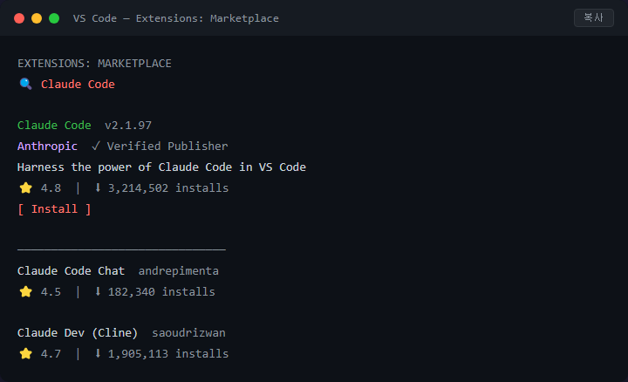Click the window title VS Code — Extensions: Marketplace
The image size is (628, 382).
[176, 18]
